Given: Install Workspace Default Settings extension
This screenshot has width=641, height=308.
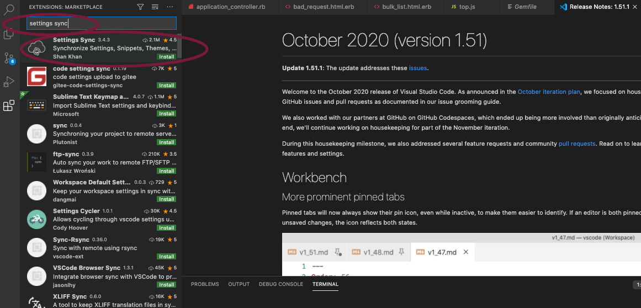Looking at the screenshot, I should [x=167, y=199].
